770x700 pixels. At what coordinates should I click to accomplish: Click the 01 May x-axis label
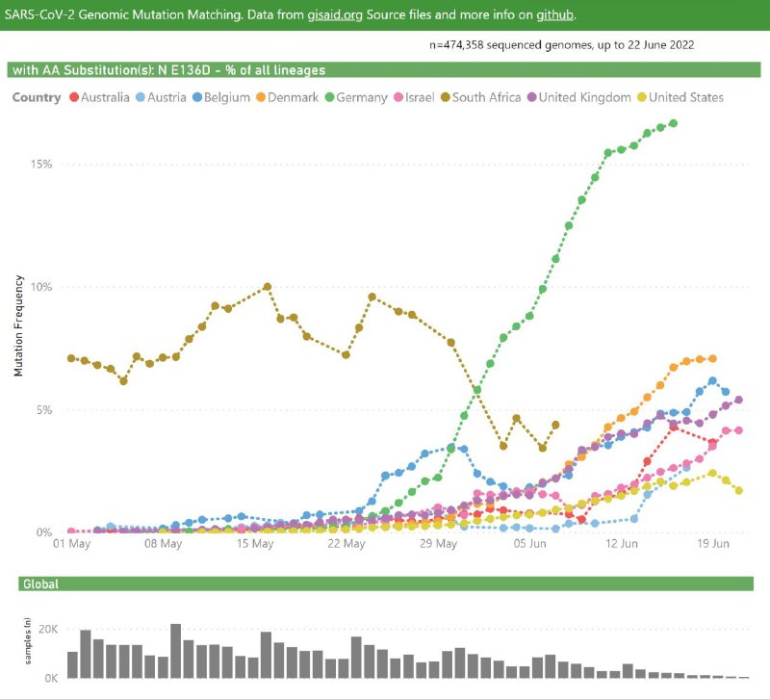point(71,544)
